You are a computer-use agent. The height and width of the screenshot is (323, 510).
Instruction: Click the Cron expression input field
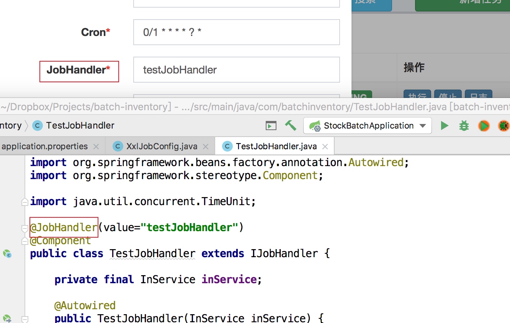coord(237,32)
